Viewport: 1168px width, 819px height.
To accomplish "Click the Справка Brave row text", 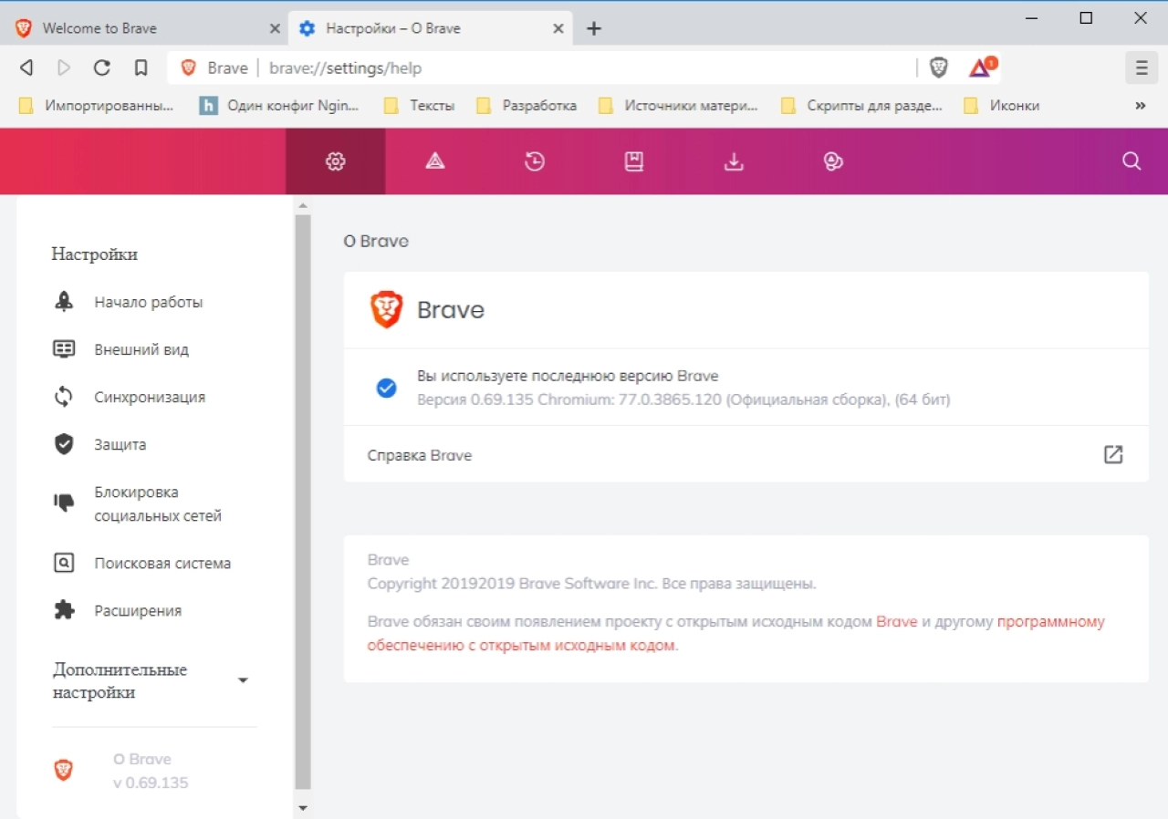I will click(420, 455).
